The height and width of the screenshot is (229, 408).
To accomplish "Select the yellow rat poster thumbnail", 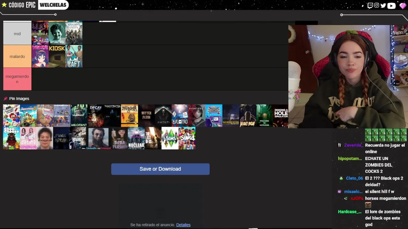I will (x=129, y=116).
